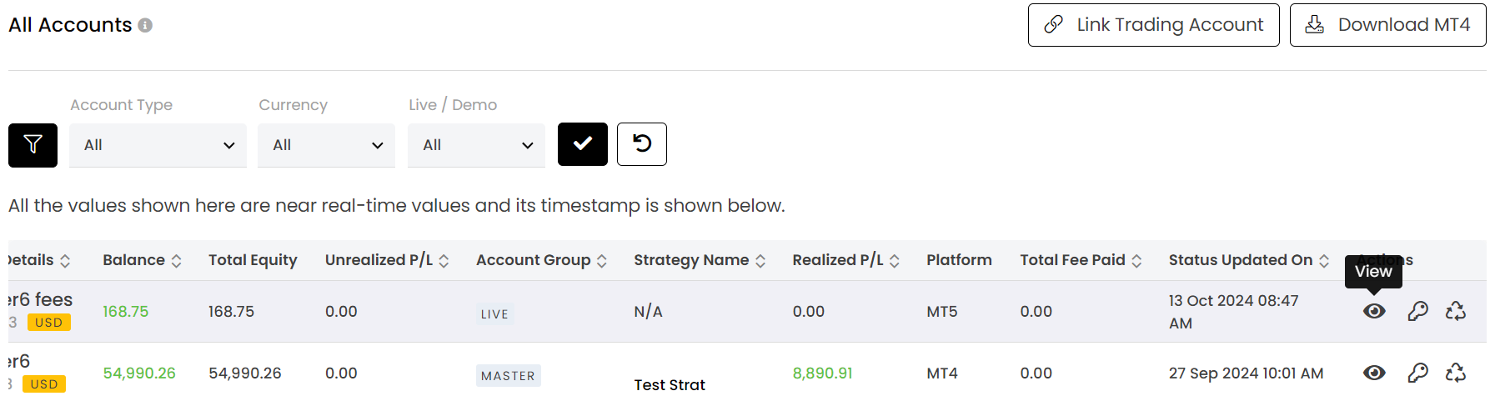Sort by Realized P/L column header
1490x411 pixels.
pyautogui.click(x=846, y=260)
